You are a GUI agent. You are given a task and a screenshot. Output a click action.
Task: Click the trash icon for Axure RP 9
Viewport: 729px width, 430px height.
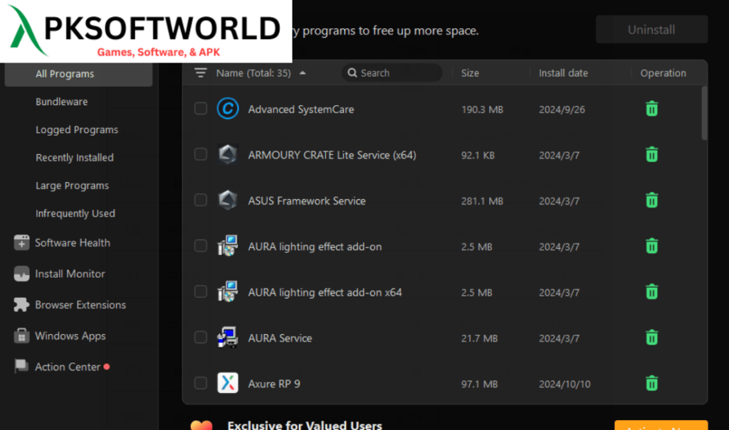[652, 383]
